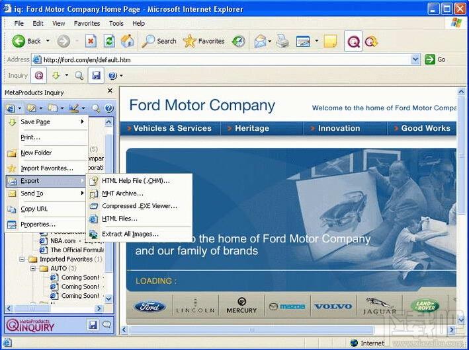Choose Extract All Images...
This screenshot has height=350, width=469.
click(x=139, y=234)
